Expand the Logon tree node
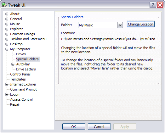Image resolution: width=165 pixels, height=133 pixels. pos(7,94)
